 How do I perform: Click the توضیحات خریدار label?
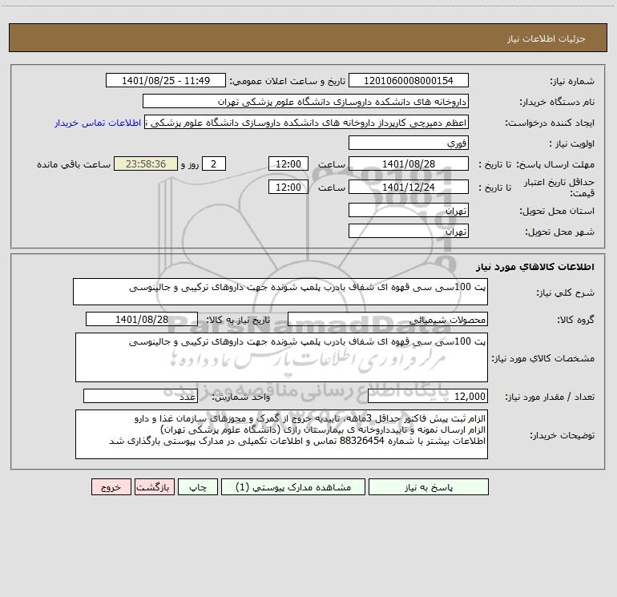563,435
